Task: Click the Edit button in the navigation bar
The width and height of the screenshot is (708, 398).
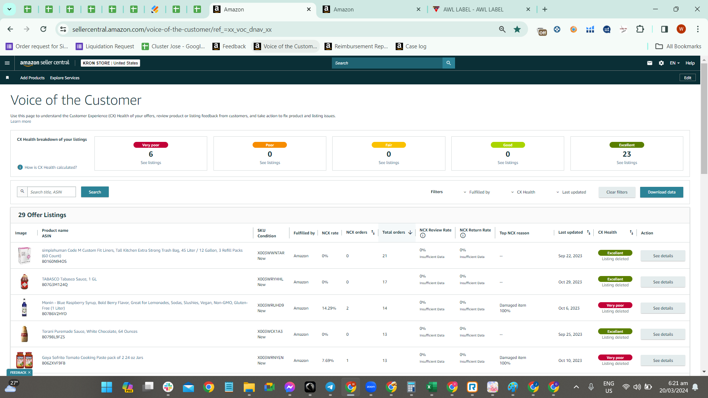Action: [688, 78]
